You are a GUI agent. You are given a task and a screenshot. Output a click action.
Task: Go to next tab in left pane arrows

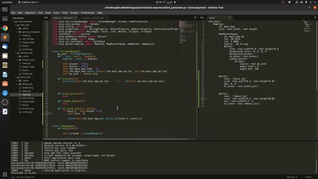point(47,18)
